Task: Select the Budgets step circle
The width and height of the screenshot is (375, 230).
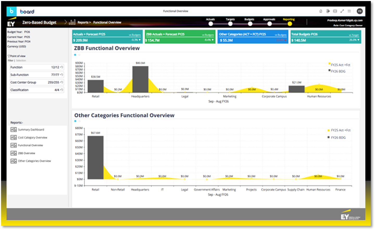Action: coord(250,24)
